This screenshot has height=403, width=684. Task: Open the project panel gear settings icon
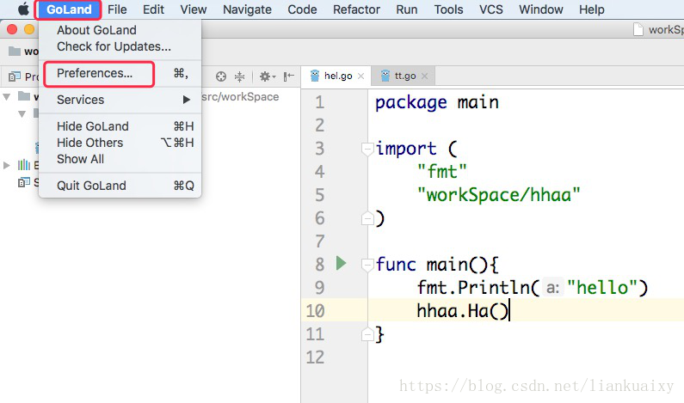tap(267, 76)
